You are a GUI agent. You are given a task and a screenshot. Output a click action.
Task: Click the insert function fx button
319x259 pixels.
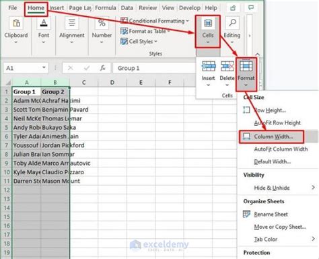[x=102, y=68]
